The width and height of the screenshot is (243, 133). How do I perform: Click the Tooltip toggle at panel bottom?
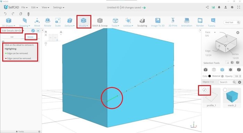tap(20, 132)
